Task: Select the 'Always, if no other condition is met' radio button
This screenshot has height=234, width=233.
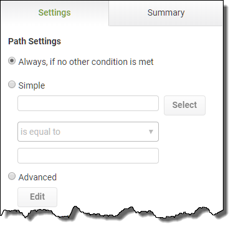Action: [12, 61]
